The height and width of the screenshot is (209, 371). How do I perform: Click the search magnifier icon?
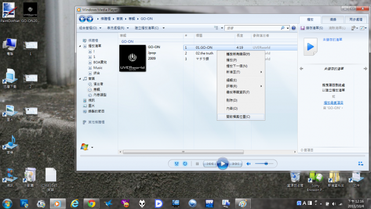click(282, 28)
